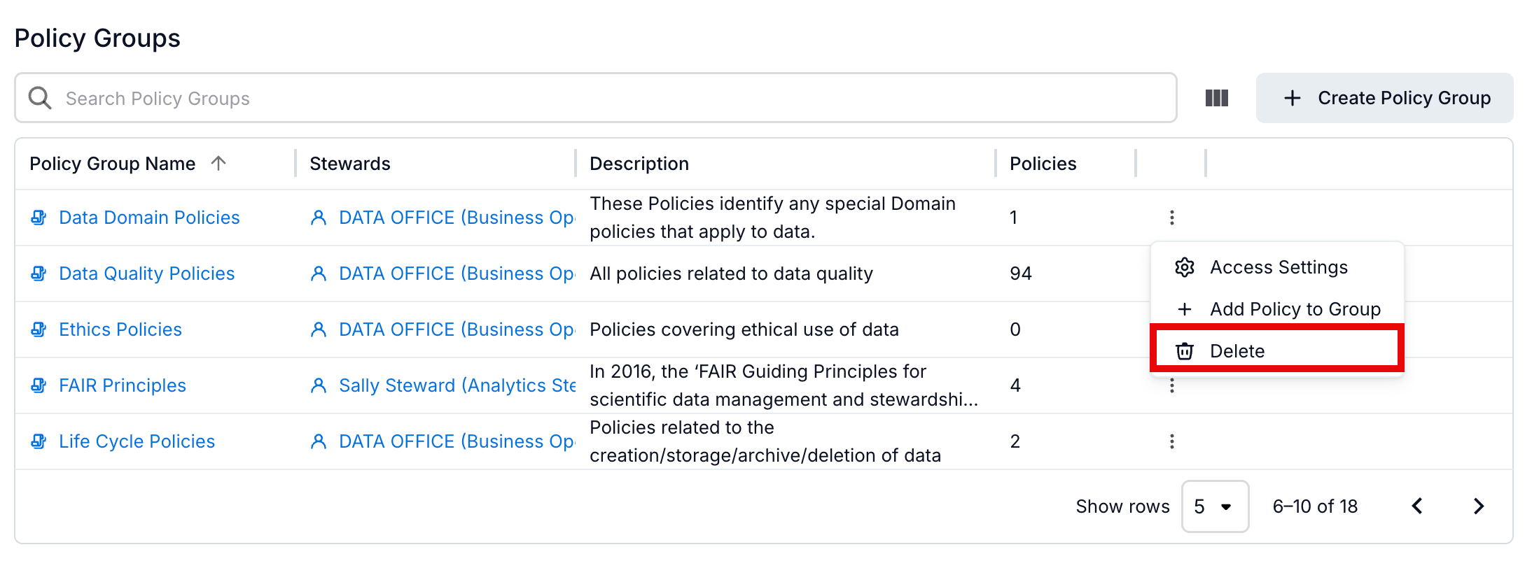The image size is (1532, 568).
Task: Click the policy group icon beside Data Domain Policies
Action: 39,218
